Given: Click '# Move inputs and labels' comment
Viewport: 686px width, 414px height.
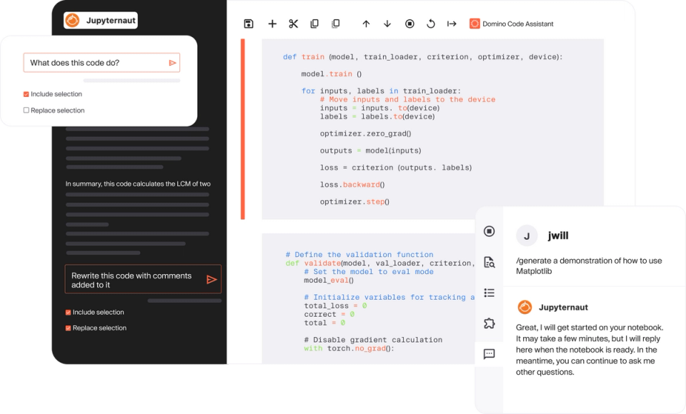Looking at the screenshot, I should point(408,99).
